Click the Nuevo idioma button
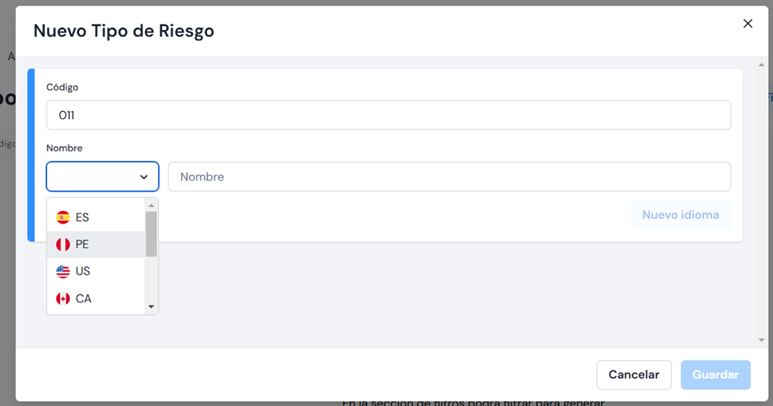 [x=680, y=215]
